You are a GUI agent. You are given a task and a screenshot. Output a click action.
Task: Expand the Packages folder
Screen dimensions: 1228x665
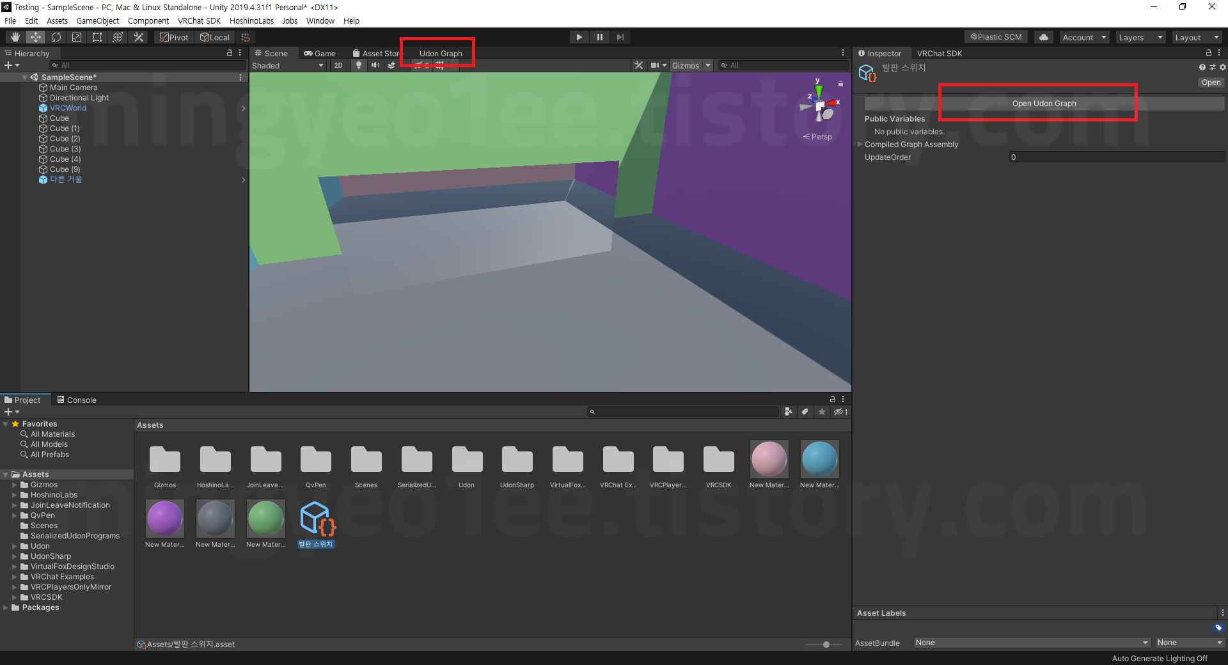(6, 607)
